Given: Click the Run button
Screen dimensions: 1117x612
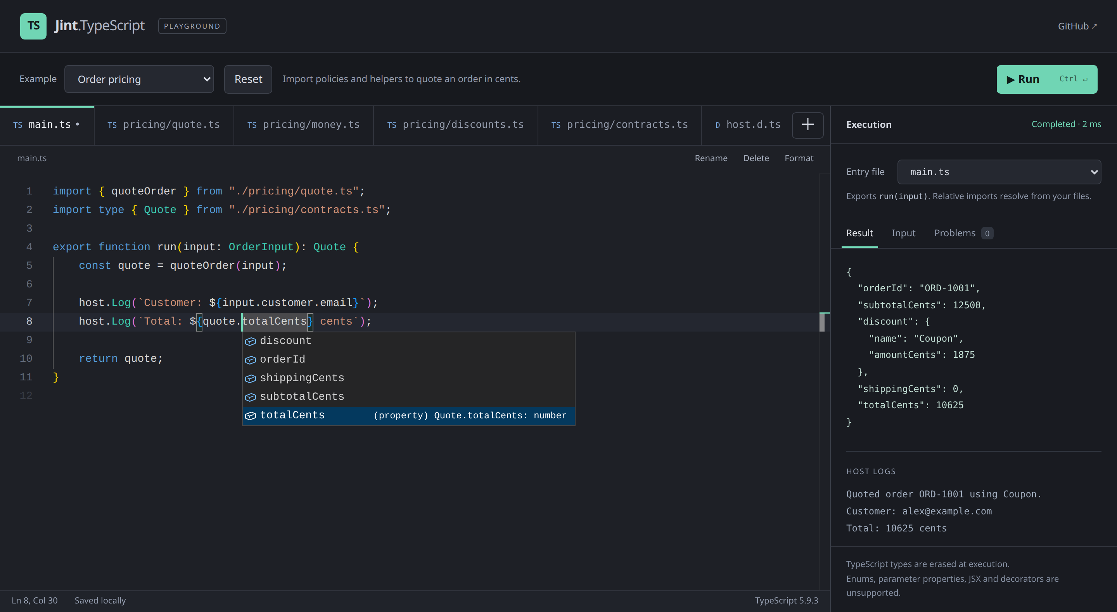Looking at the screenshot, I should pyautogui.click(x=1046, y=79).
